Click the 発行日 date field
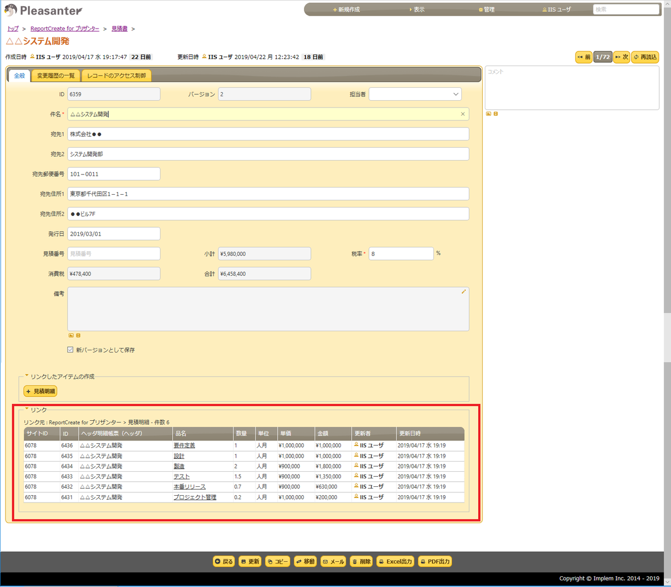671x587 pixels. point(114,234)
